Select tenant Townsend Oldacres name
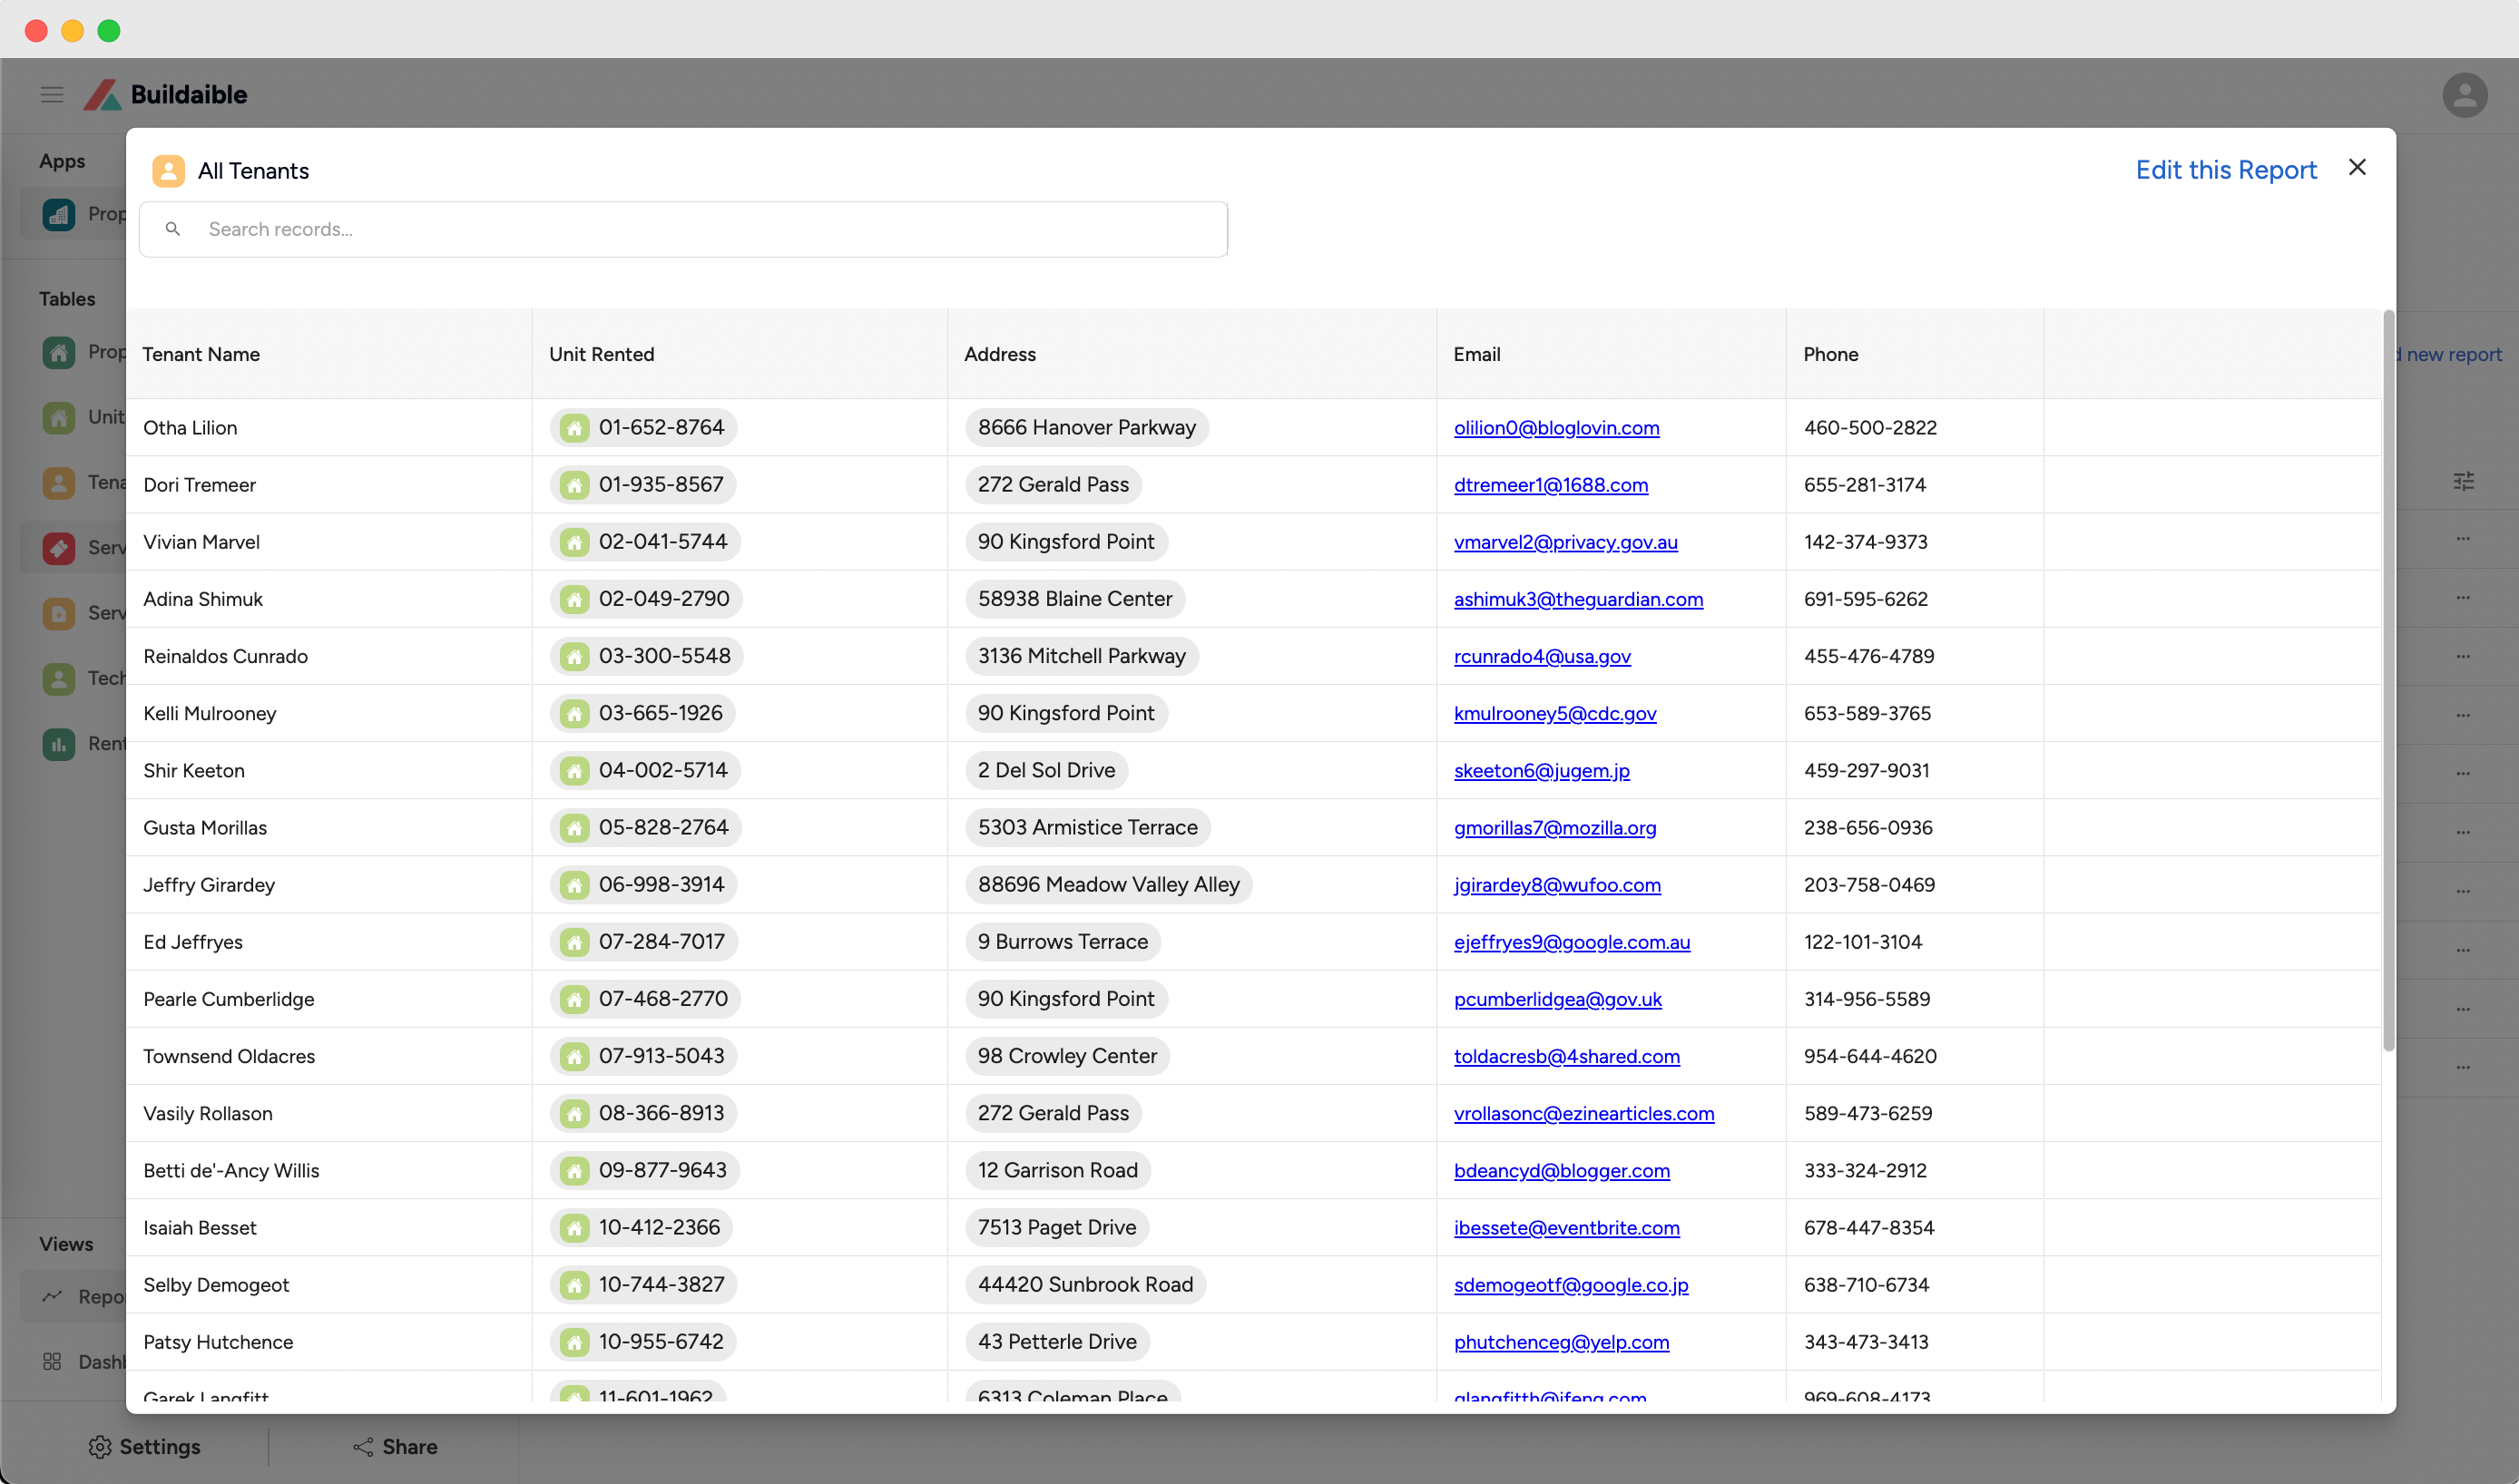Viewport: 2519px width, 1484px height. 228,1055
